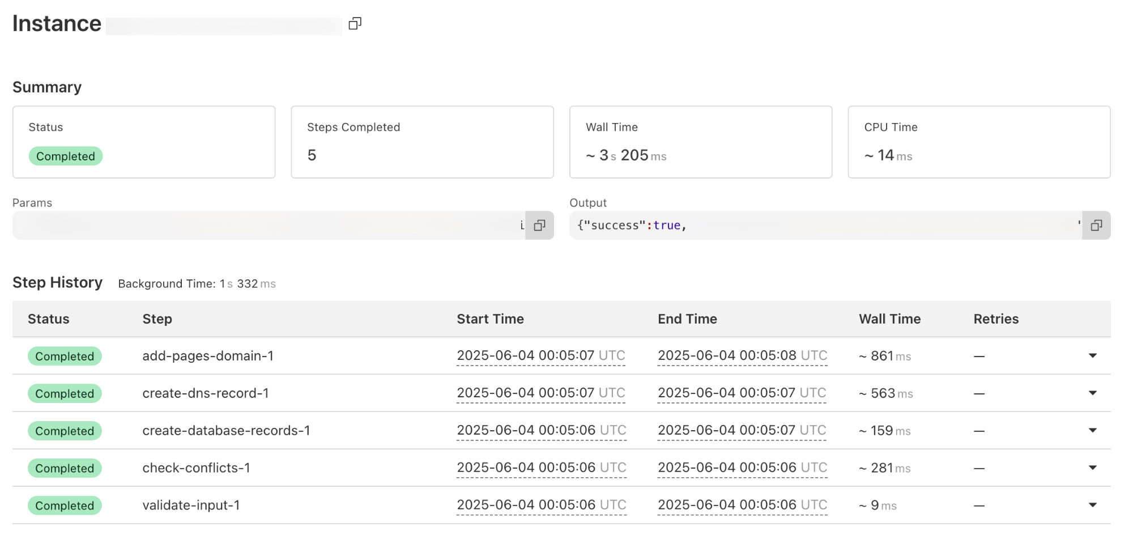Click the Steps Completed summary card
The height and width of the screenshot is (535, 1133).
tap(421, 142)
